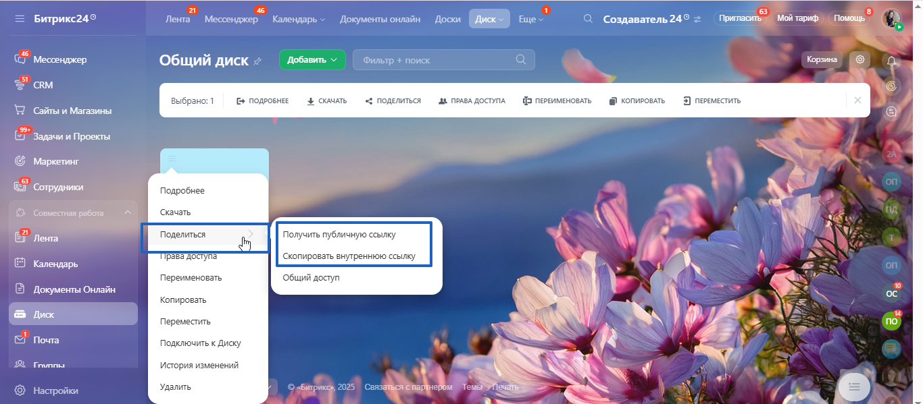Click the Почта envelope icon in the sidebar
This screenshot has height=404, width=923.
pyautogui.click(x=20, y=340)
